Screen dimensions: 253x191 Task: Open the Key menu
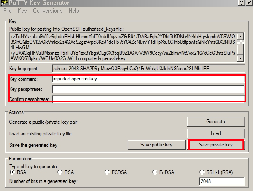(22, 11)
